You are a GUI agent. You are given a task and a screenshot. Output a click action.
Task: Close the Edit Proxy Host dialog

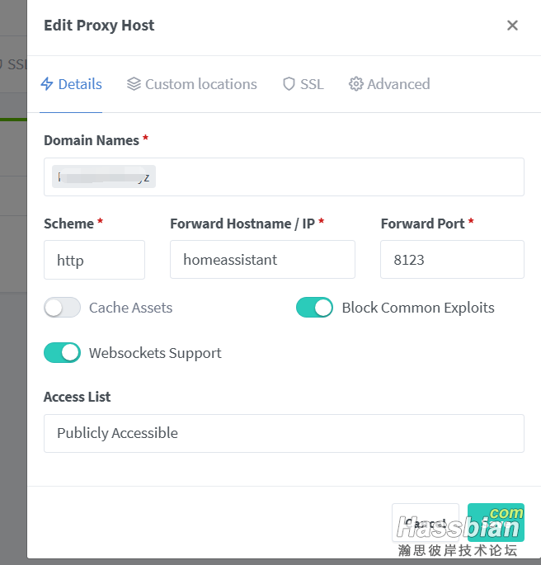pyautogui.click(x=512, y=26)
